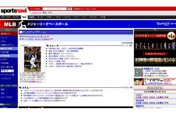Open コラム in the side menu

(3, 41)
